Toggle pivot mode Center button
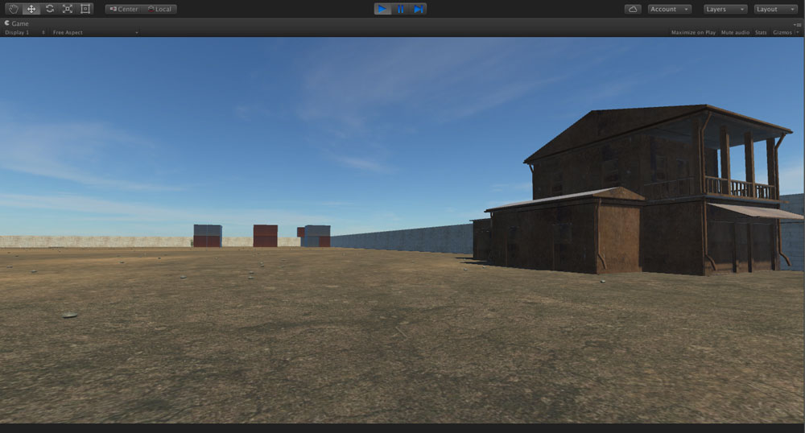This screenshot has height=433, width=805. coord(124,9)
